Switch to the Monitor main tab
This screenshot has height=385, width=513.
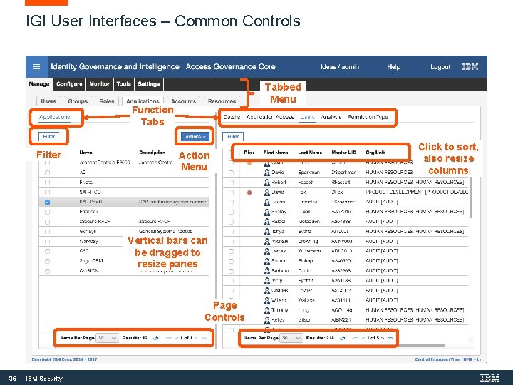tap(99, 84)
